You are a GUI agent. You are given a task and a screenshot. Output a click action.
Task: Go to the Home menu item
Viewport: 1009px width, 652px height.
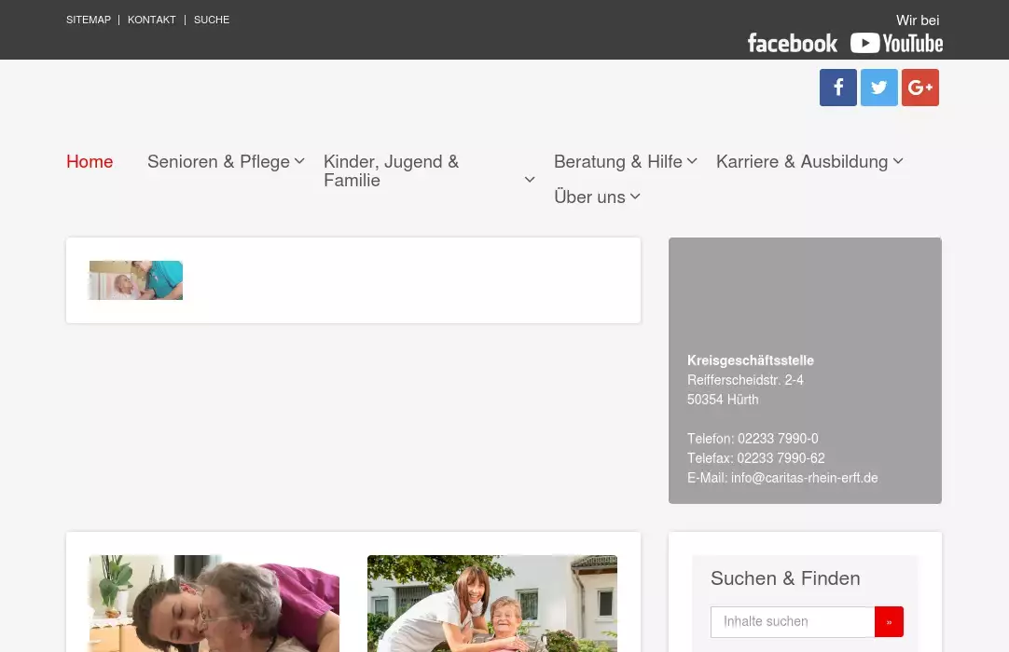(x=90, y=162)
